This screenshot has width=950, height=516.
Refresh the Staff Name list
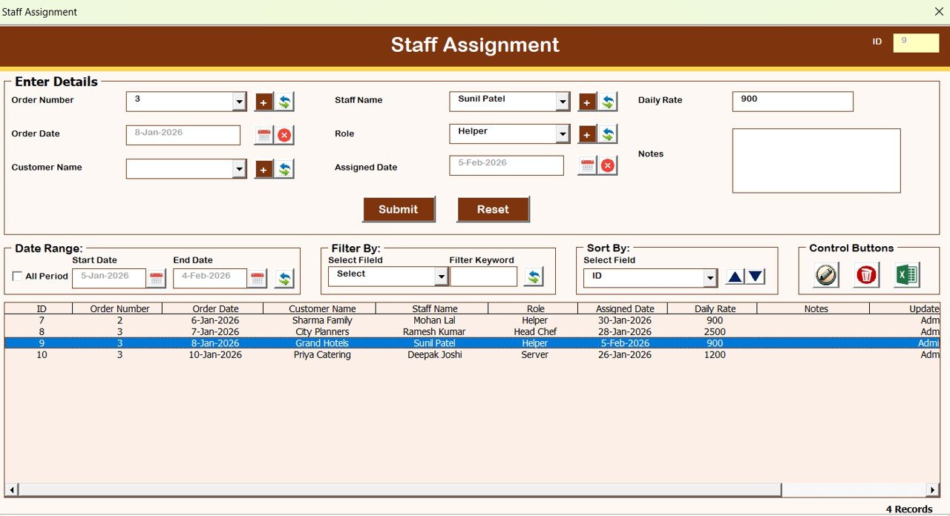tap(608, 102)
